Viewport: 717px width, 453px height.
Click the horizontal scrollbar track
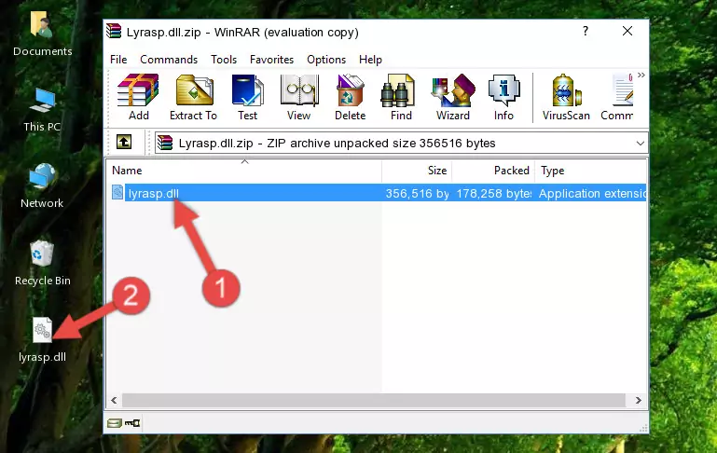coord(373,401)
